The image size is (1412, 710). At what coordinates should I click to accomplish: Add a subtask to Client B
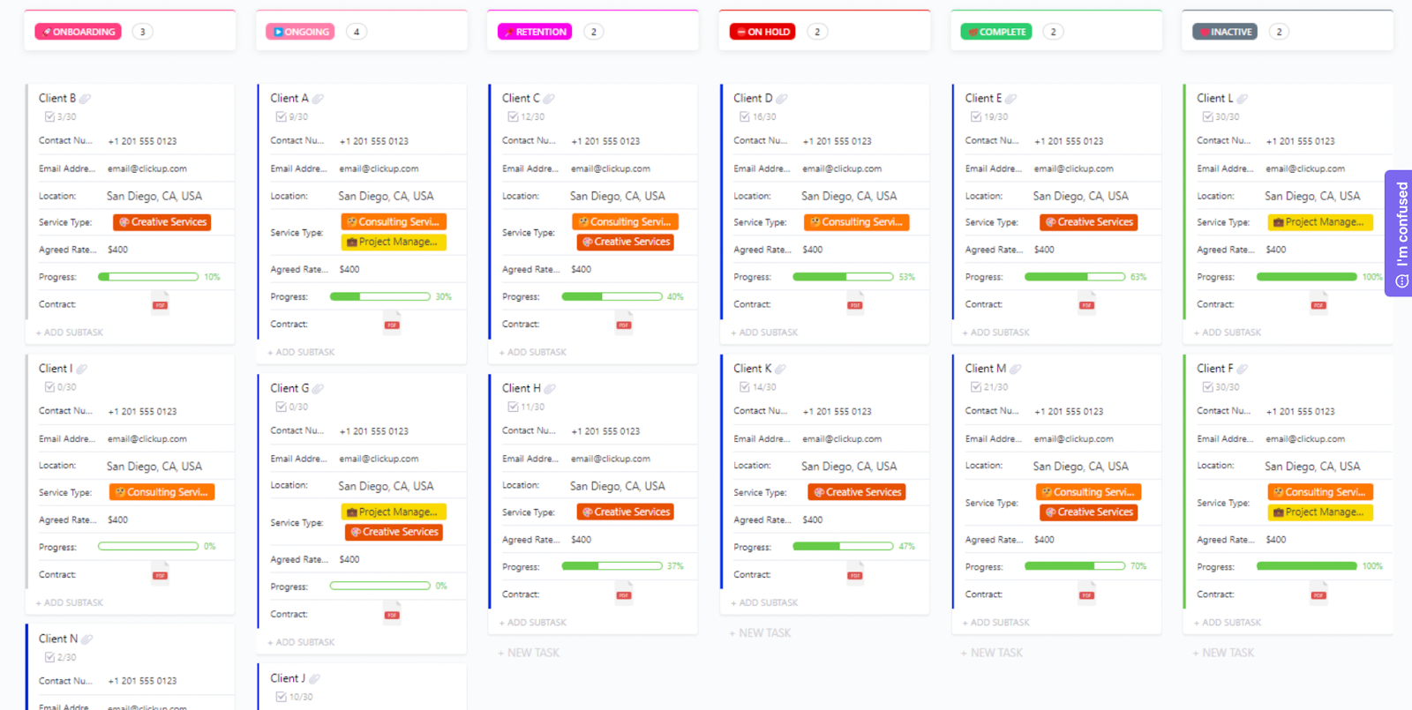[70, 333]
